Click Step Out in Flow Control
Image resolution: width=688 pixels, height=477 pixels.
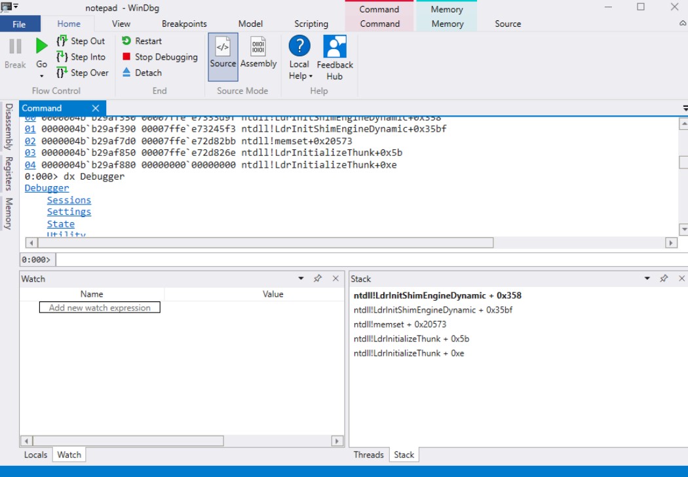(x=81, y=41)
